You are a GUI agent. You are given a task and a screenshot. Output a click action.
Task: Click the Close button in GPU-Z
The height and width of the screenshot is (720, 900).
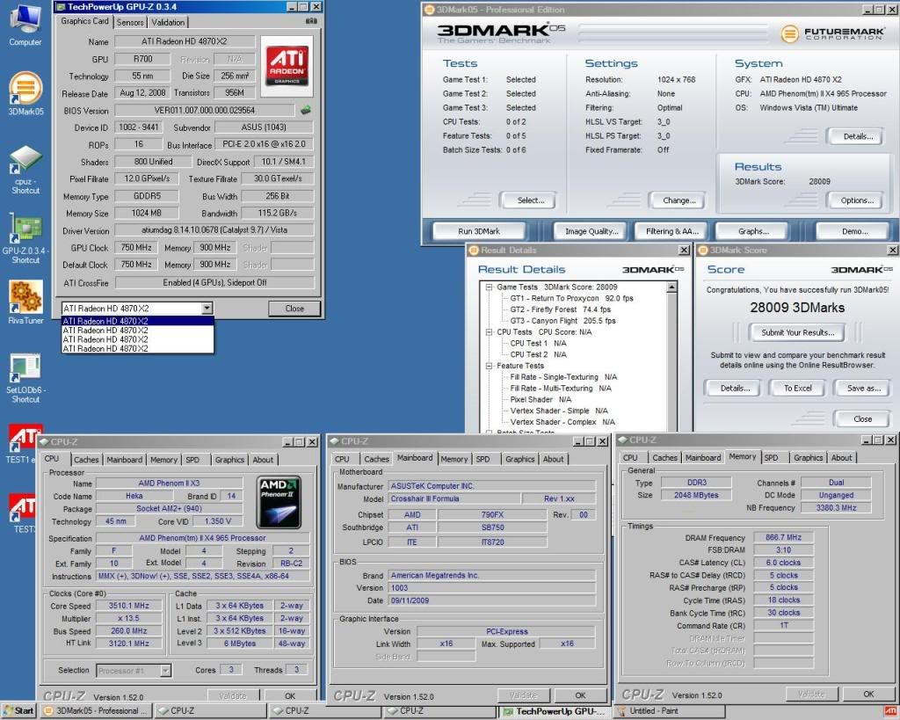click(294, 309)
